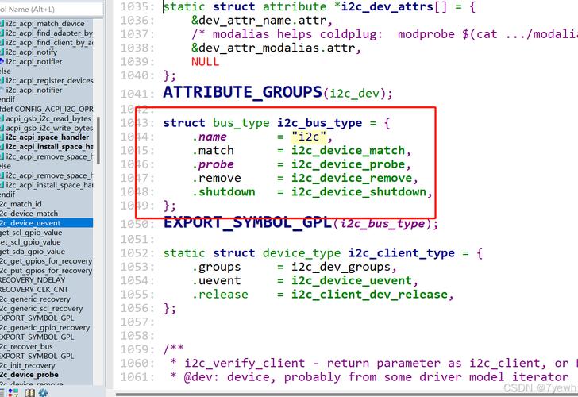Select get_sda_gpio_value symbol entry

(33, 252)
